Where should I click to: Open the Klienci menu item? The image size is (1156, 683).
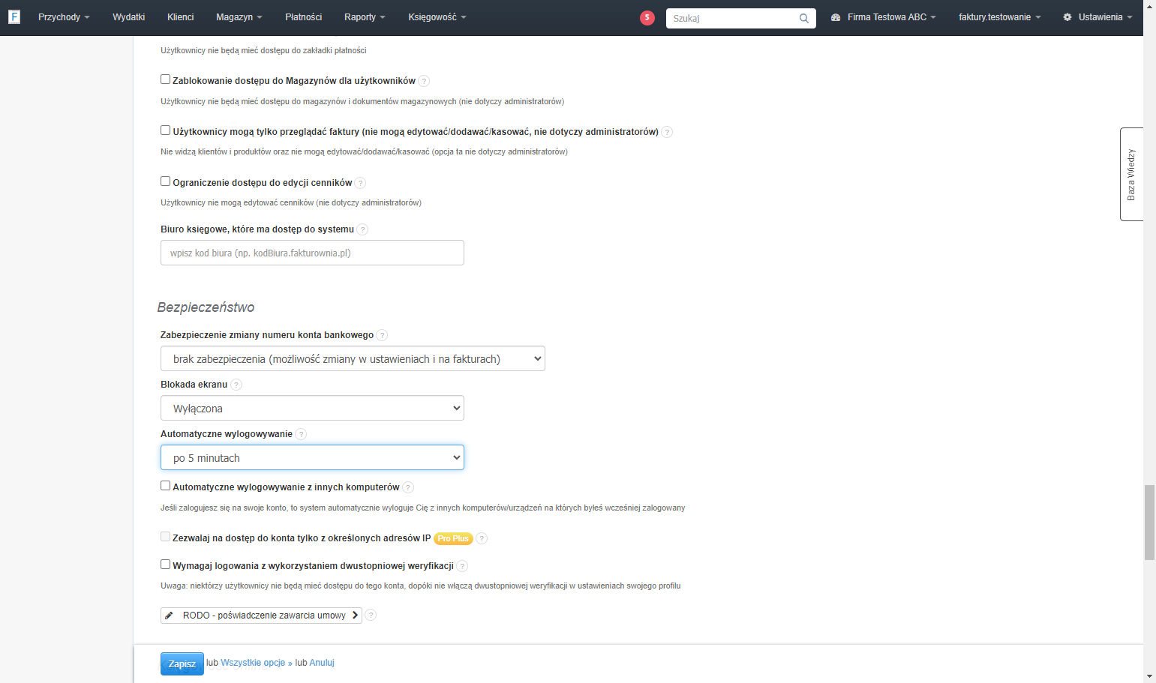coord(180,17)
